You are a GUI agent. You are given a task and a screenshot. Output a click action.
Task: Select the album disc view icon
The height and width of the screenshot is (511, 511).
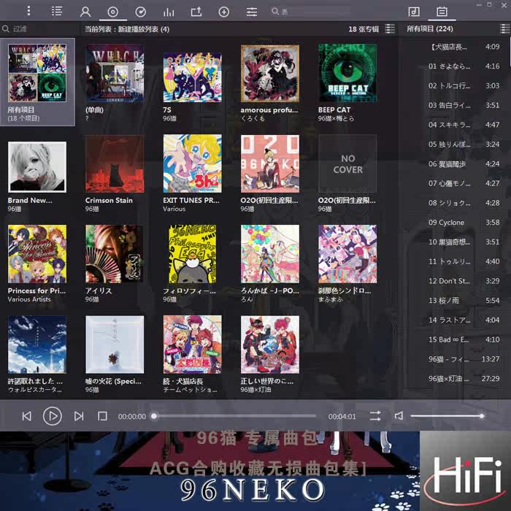pyautogui.click(x=112, y=12)
